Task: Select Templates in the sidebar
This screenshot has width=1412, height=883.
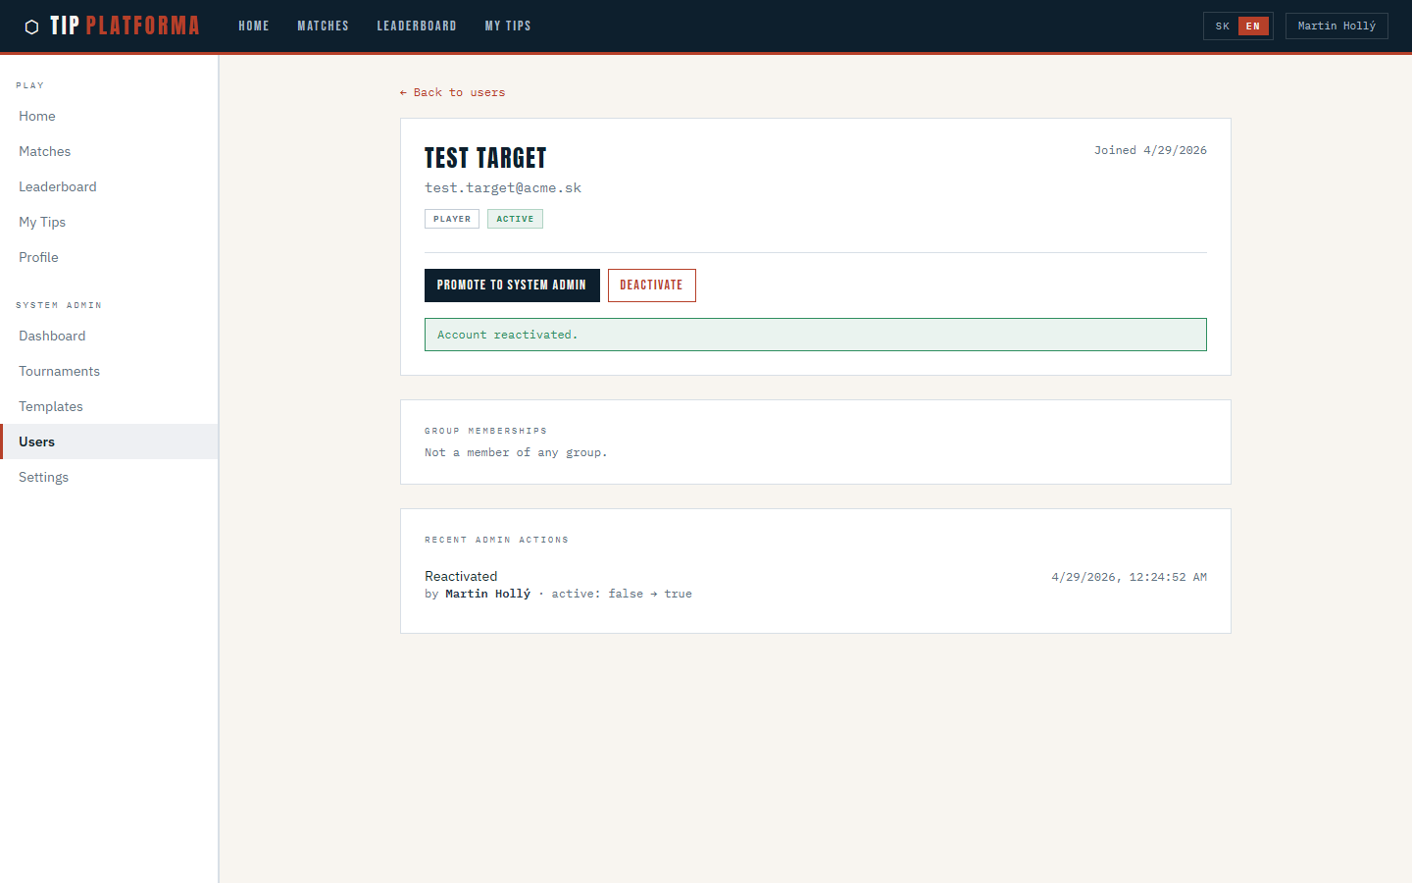Action: coord(51,406)
